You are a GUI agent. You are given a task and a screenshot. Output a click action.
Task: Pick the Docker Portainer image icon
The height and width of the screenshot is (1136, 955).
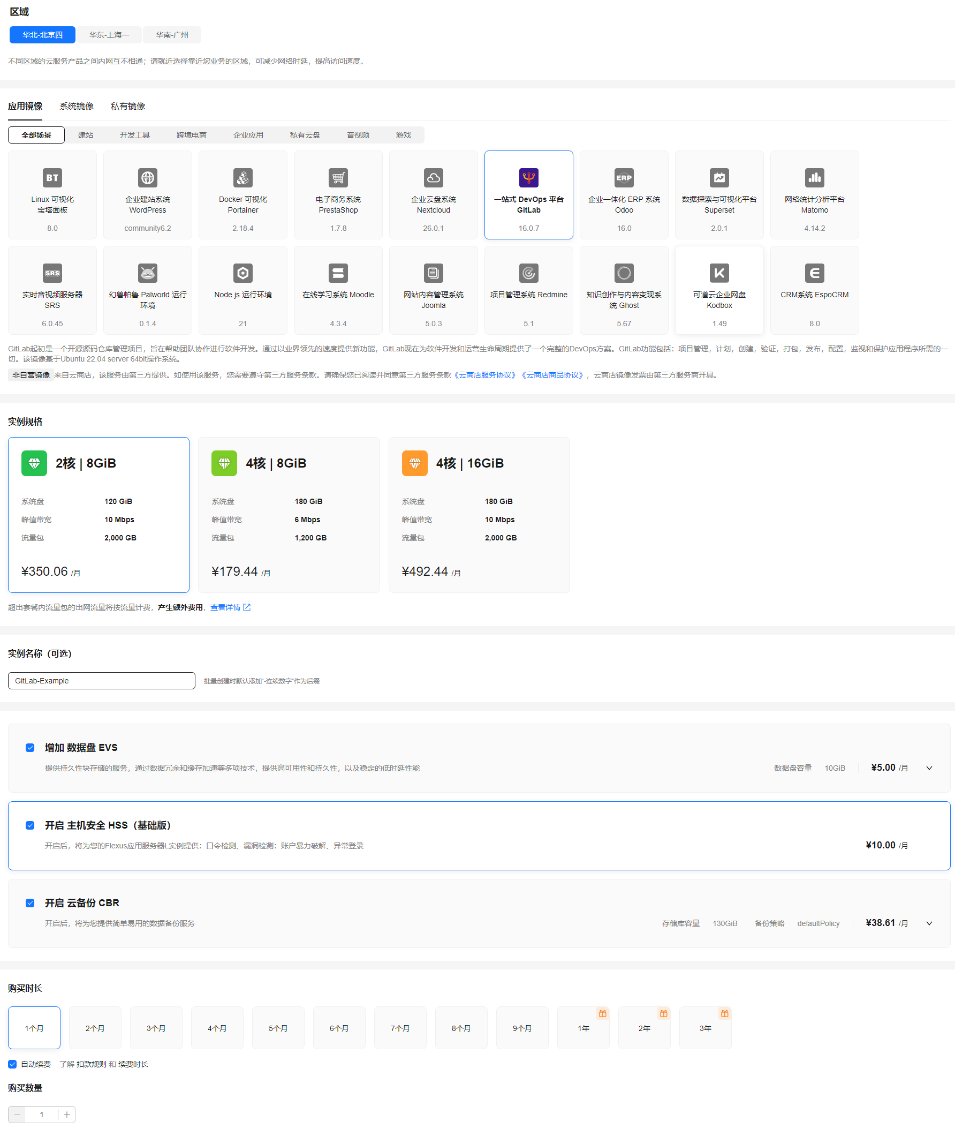point(243,178)
